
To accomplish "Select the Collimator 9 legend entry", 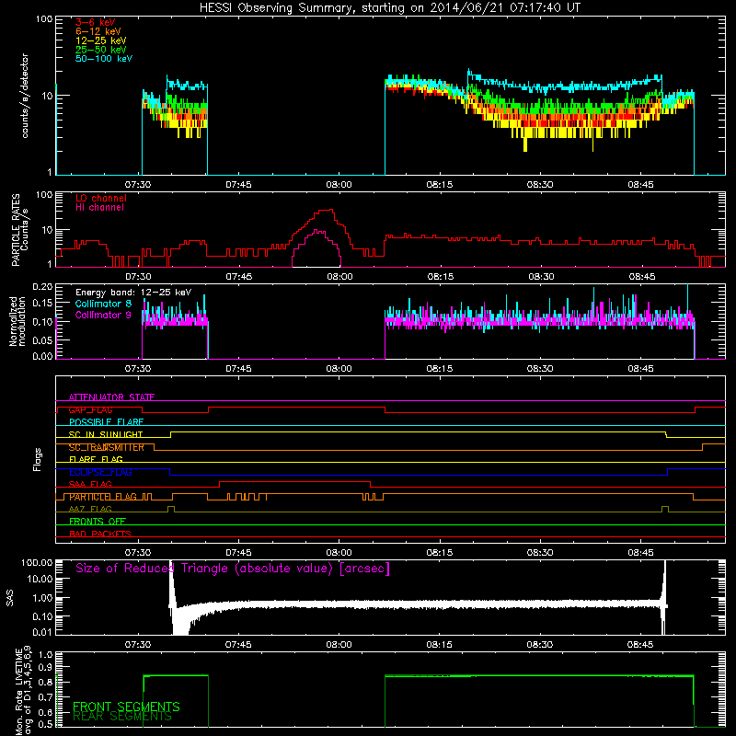I will [x=103, y=315].
